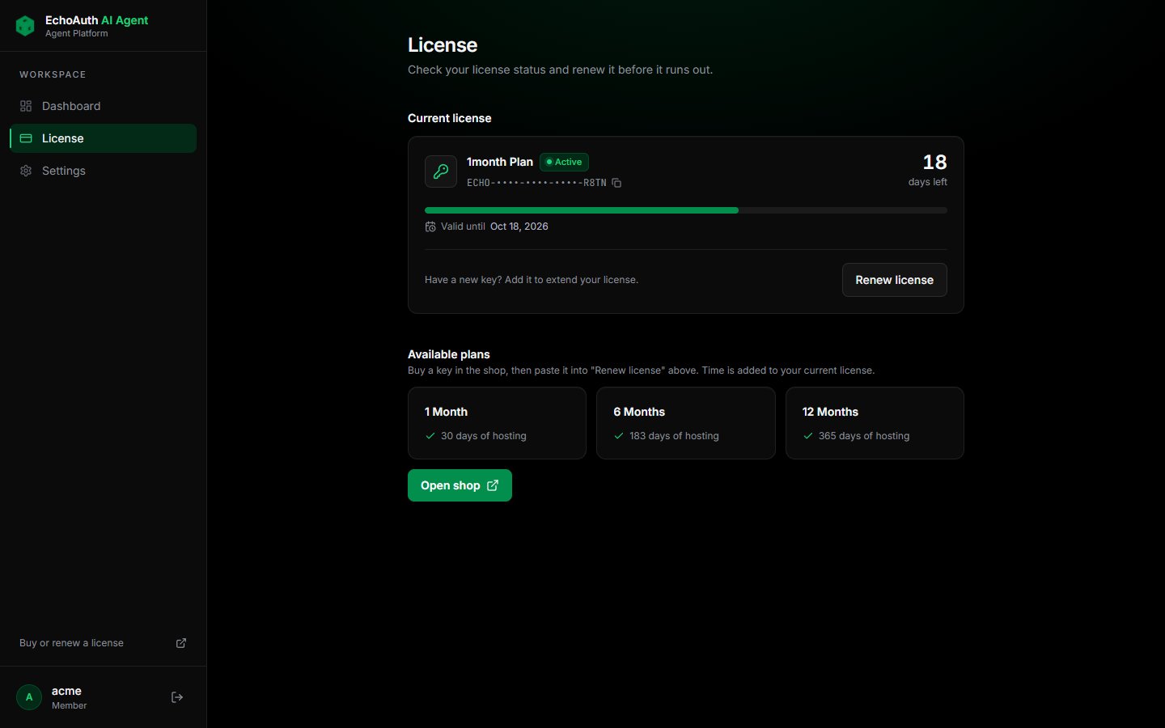The height and width of the screenshot is (728, 1165).
Task: Click the 'Available plans' heading
Action: click(x=449, y=354)
